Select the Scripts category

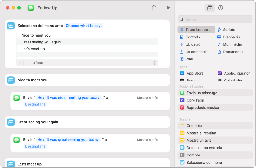click(x=229, y=30)
